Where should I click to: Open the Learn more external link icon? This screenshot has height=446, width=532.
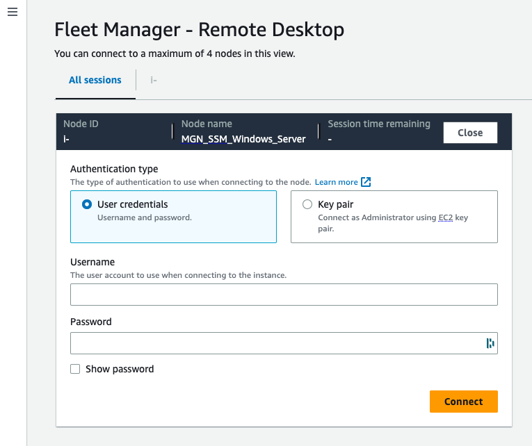click(x=366, y=182)
